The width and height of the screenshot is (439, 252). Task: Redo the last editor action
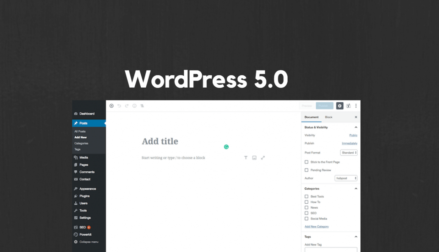pyautogui.click(x=127, y=106)
